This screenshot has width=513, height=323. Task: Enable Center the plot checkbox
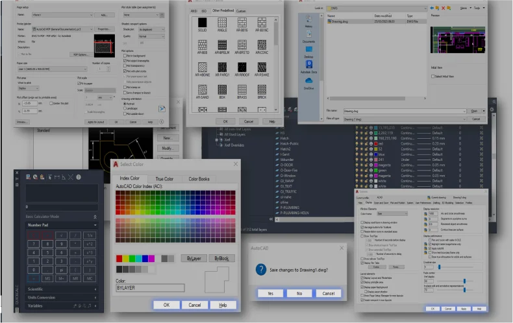pos(51,103)
